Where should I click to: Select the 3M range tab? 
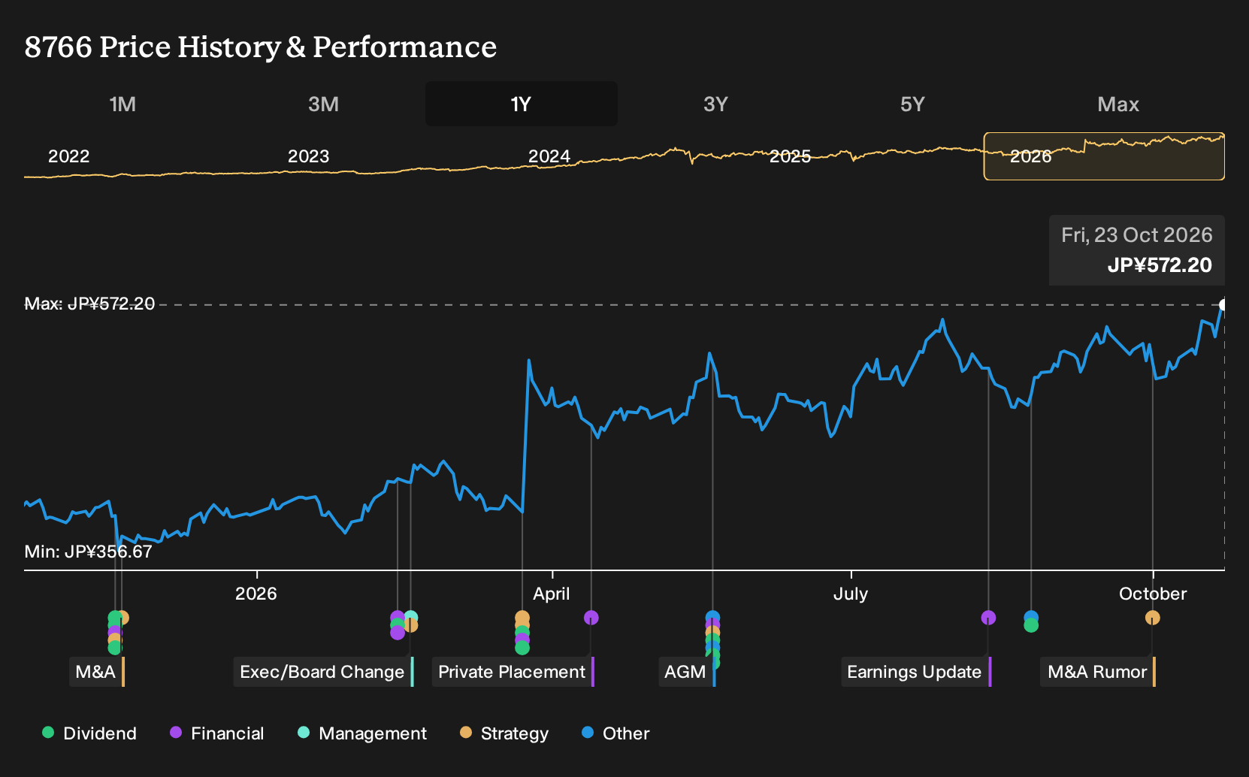(x=323, y=104)
